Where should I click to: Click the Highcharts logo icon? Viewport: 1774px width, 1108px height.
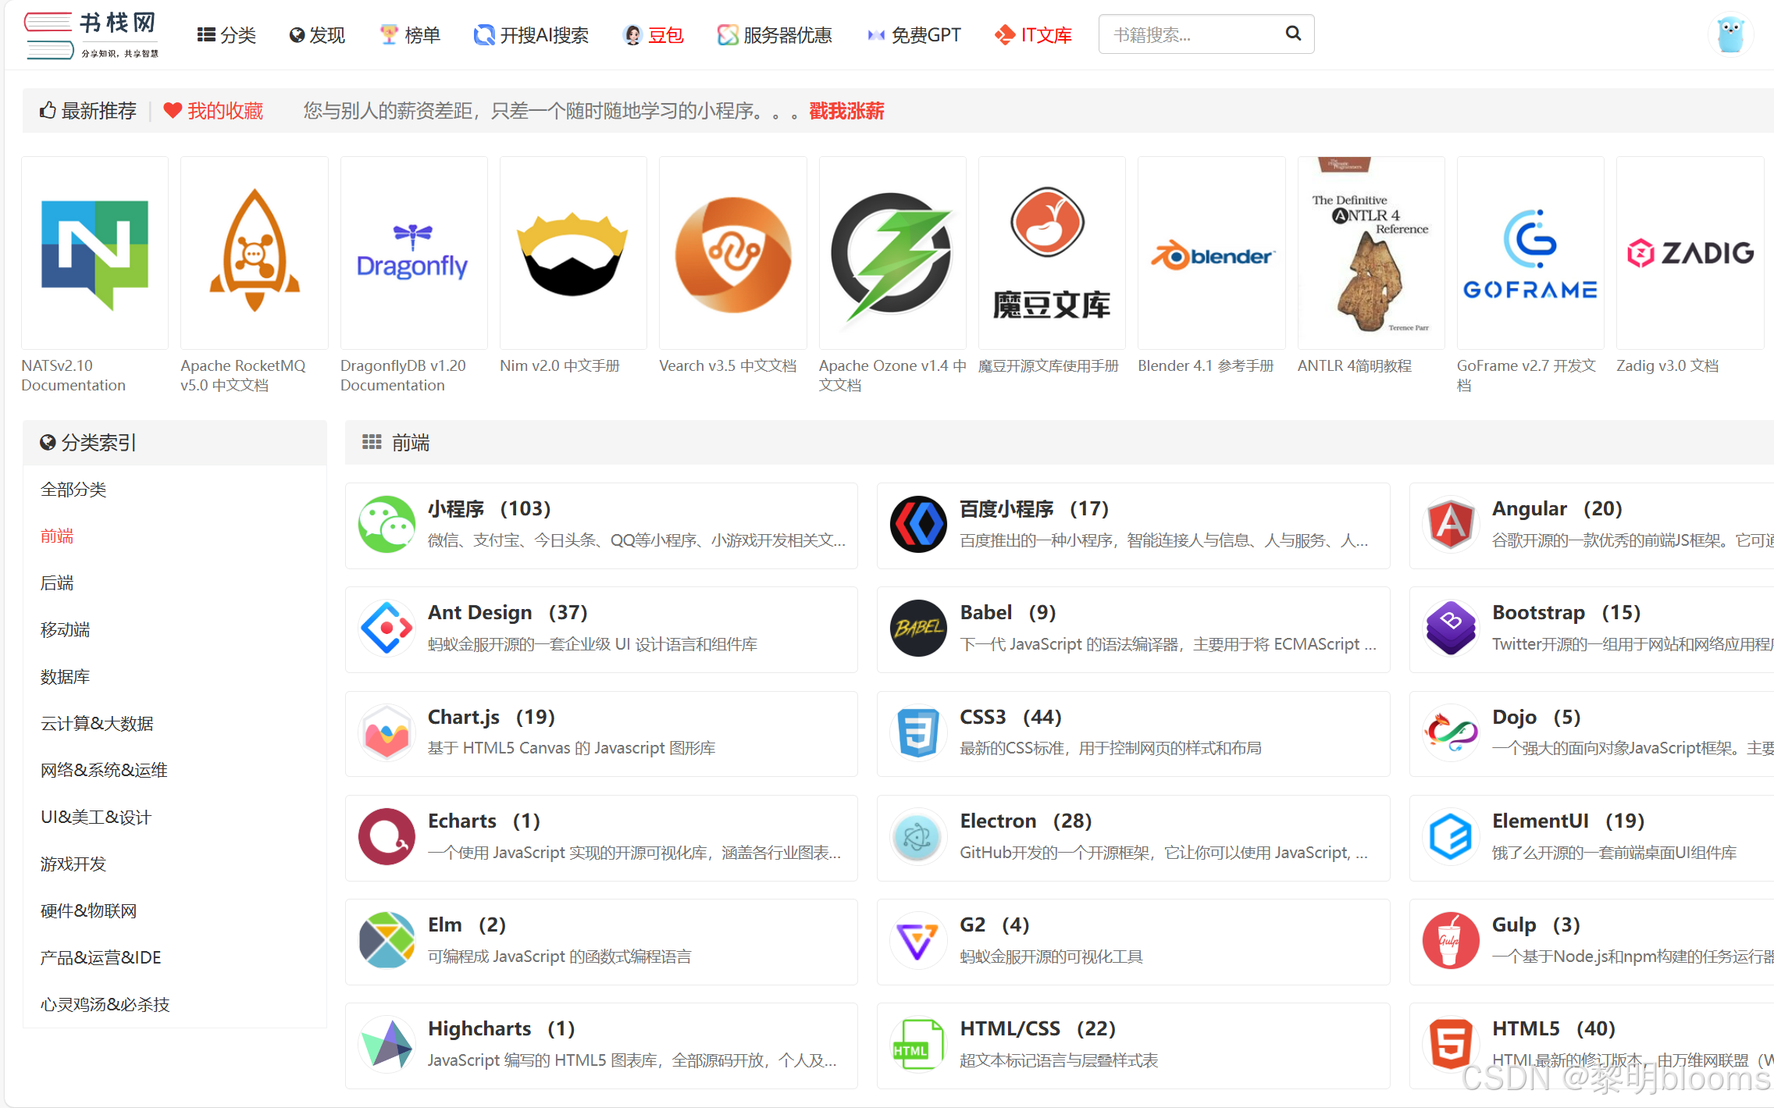[387, 1045]
